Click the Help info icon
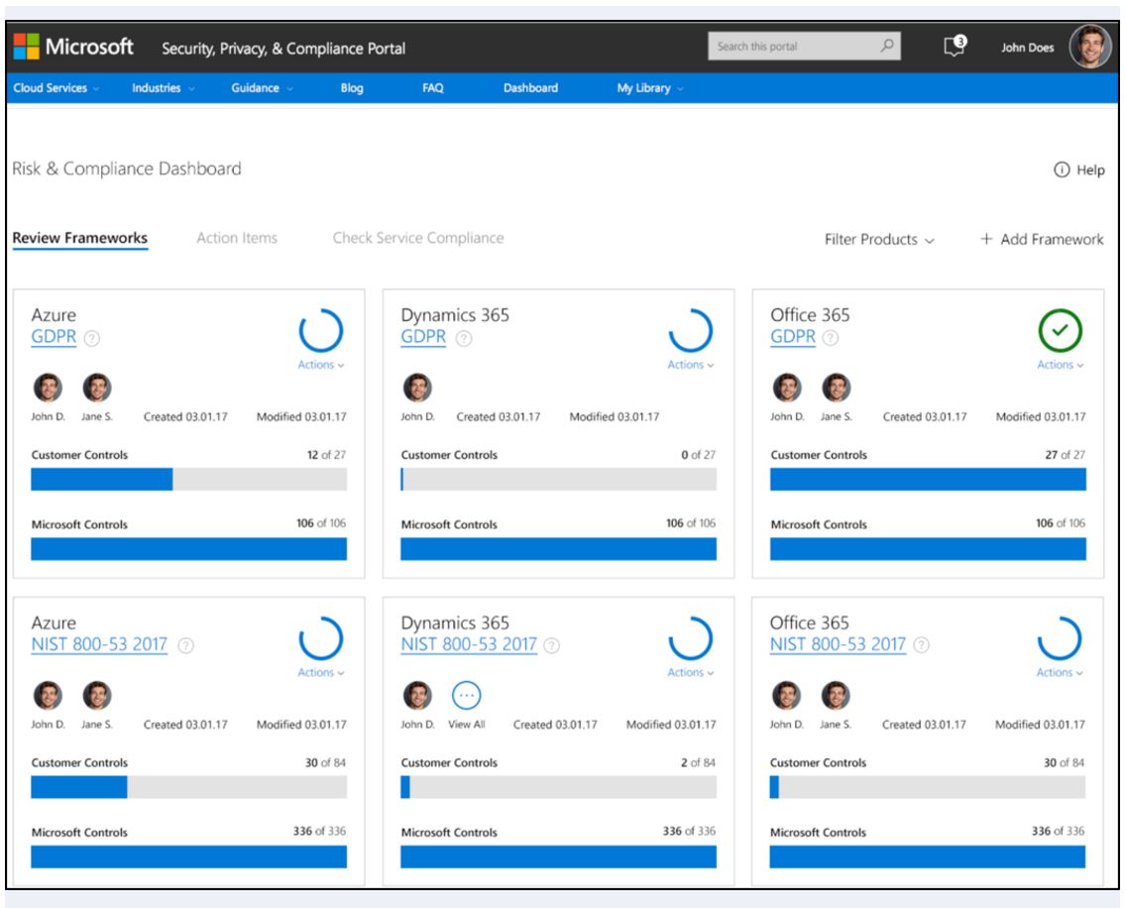Viewport: 1126px width, 908px height. coord(1062,170)
